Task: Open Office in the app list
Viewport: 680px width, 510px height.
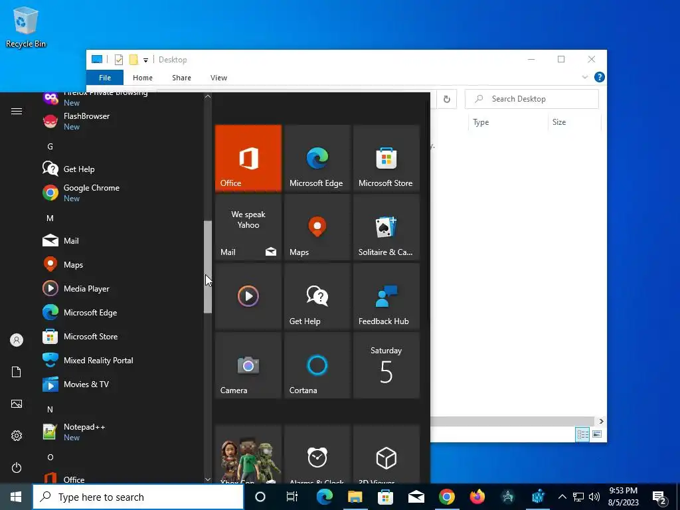Action: point(122,477)
